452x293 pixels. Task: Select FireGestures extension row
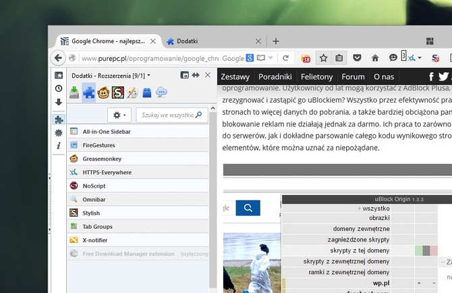(x=138, y=145)
